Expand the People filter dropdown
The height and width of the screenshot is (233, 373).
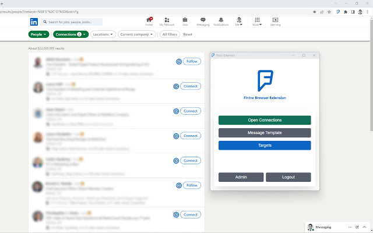click(x=38, y=34)
